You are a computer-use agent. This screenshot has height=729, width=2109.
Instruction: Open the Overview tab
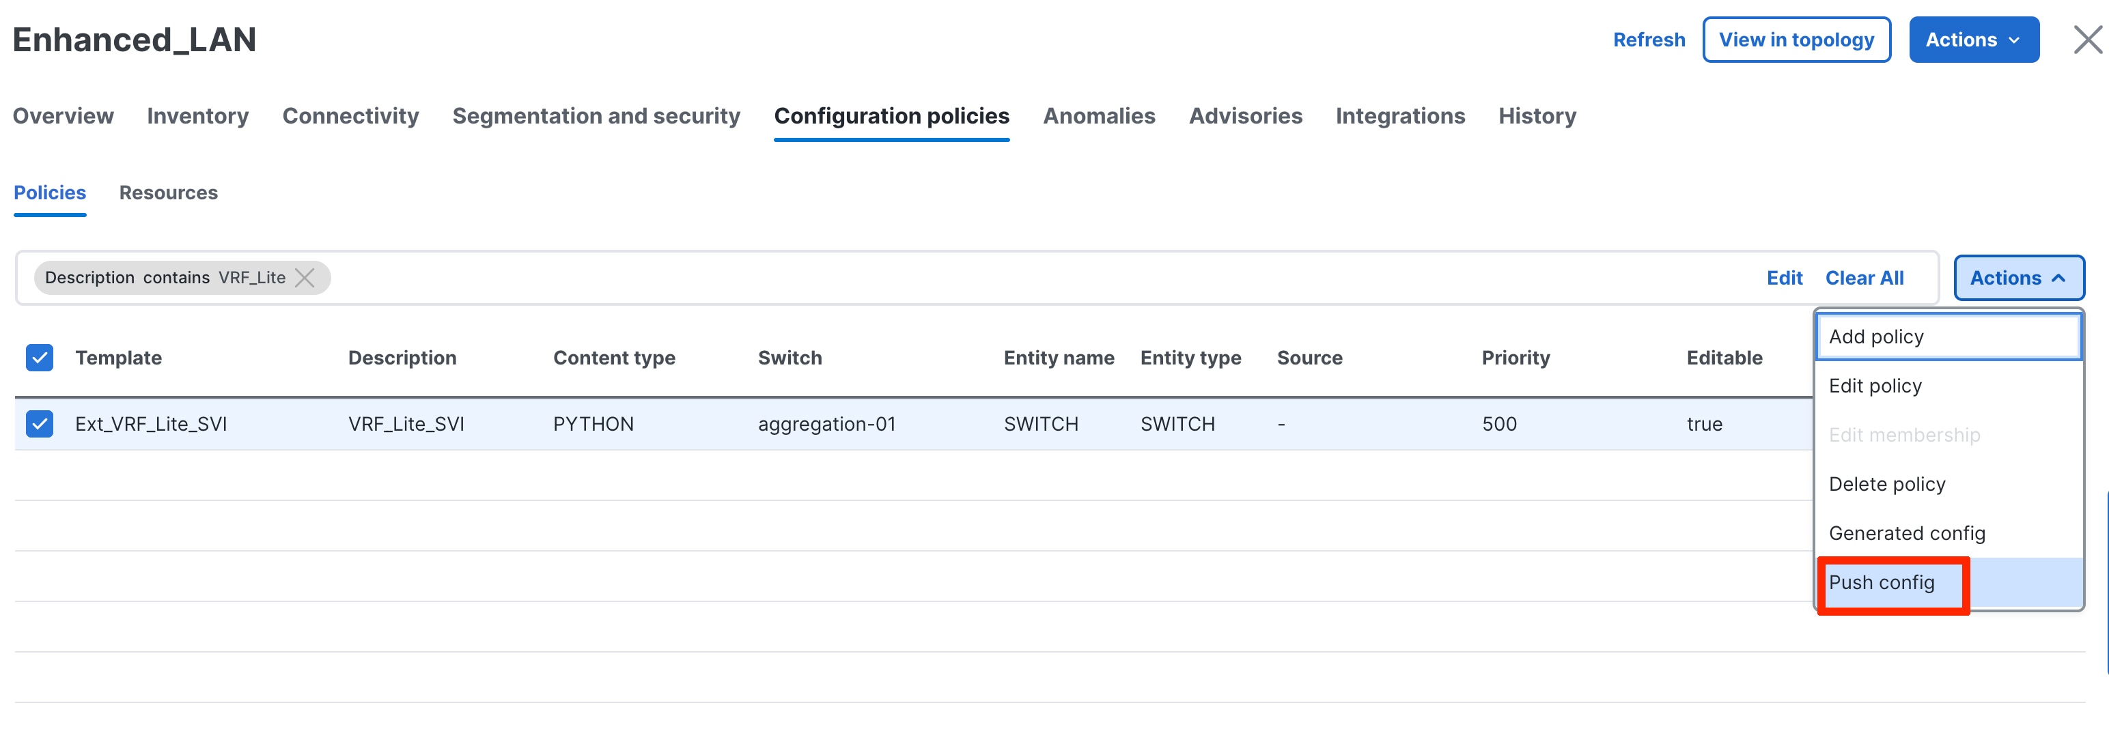[63, 115]
